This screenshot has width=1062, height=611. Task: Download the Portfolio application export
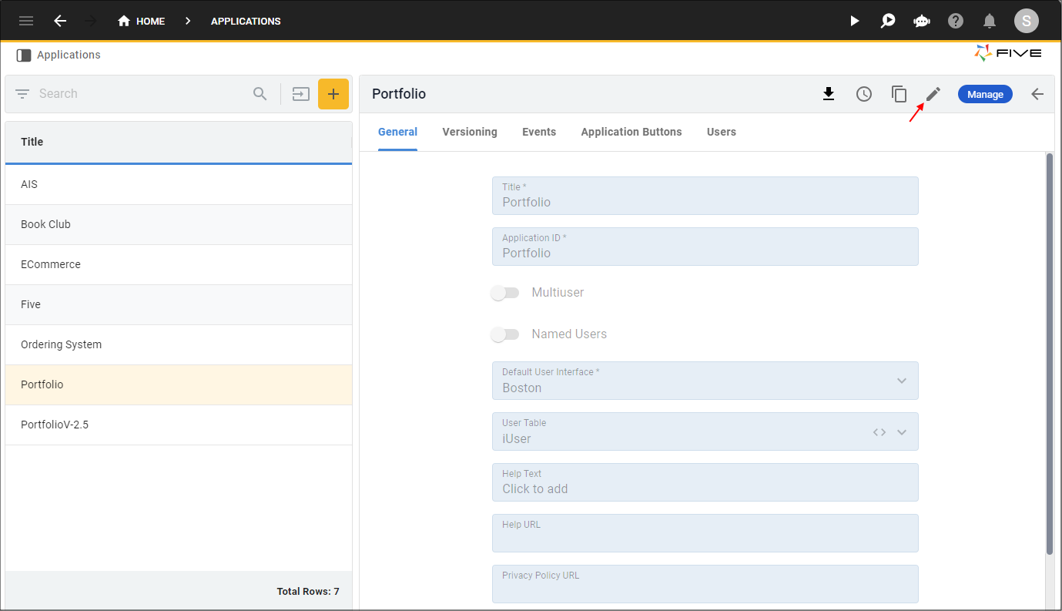click(x=829, y=94)
